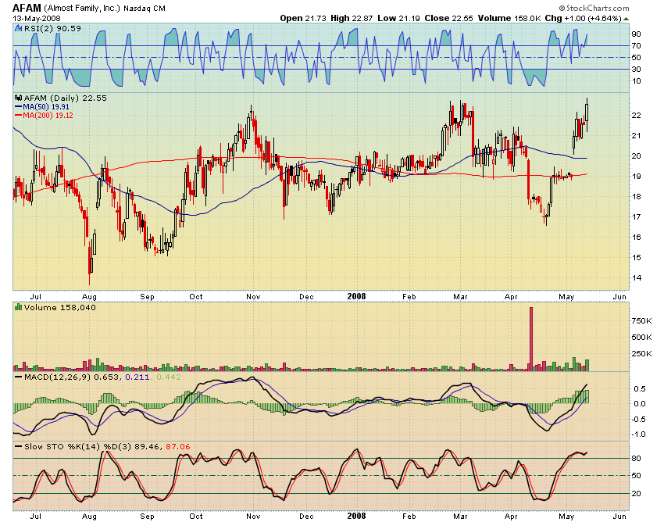Click the "Close 22.55" quote value
The height and width of the screenshot is (522, 664).
click(x=449, y=18)
